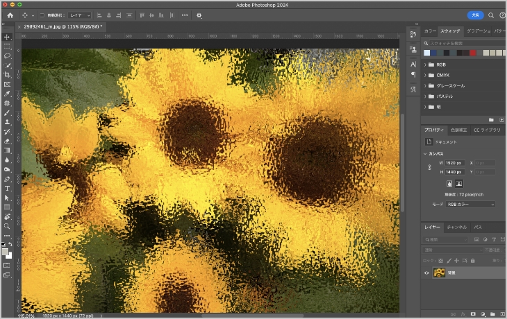Select the Brush tool

pos(7,113)
